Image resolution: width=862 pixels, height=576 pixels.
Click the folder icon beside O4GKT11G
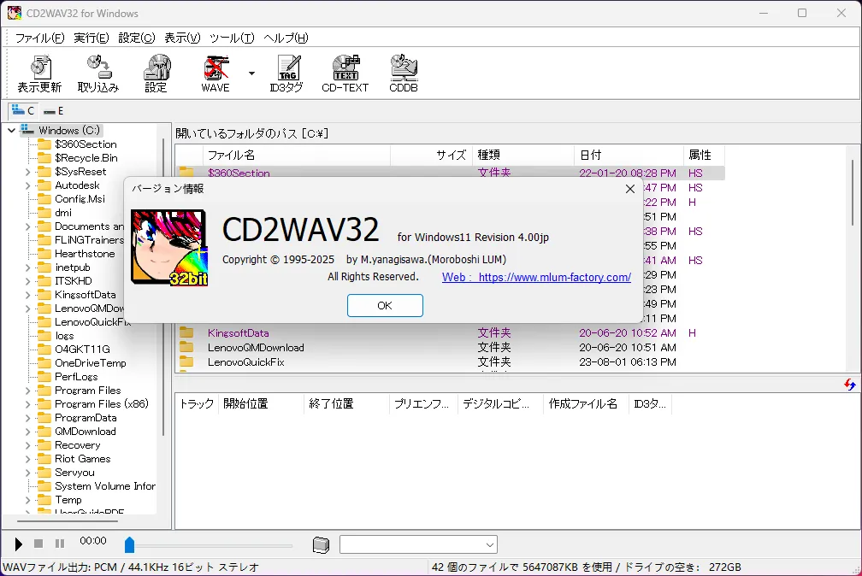pyautogui.click(x=44, y=350)
